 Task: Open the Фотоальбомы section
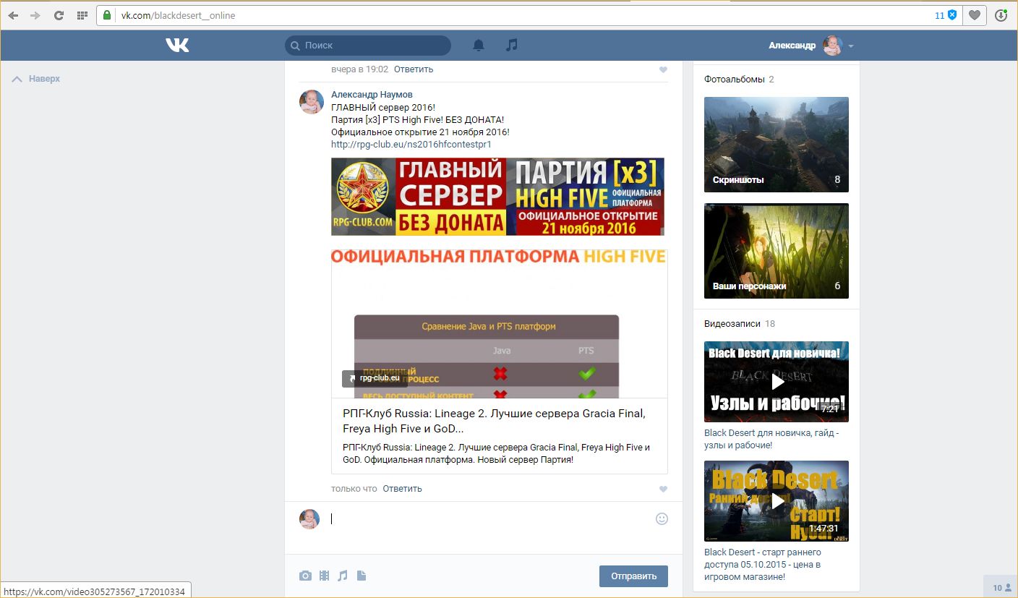(734, 80)
